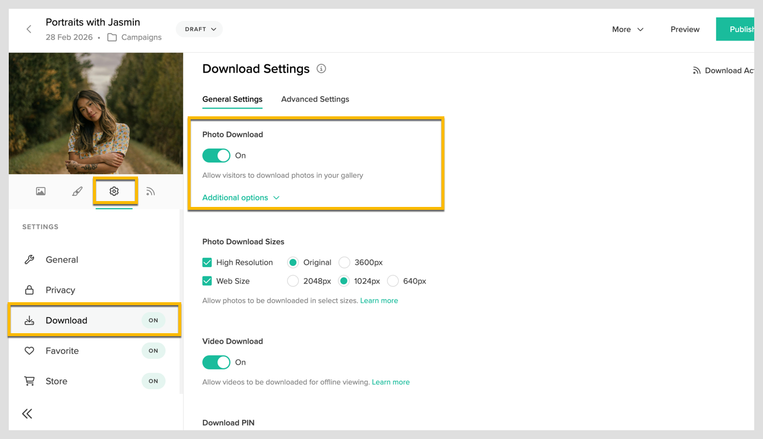Disable Video Download
Image resolution: width=763 pixels, height=439 pixels.
click(x=216, y=362)
